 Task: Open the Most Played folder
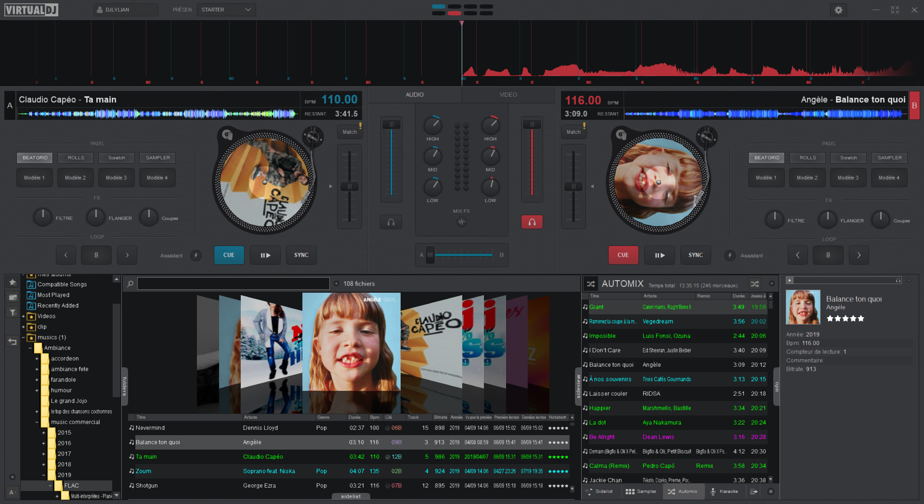click(49, 295)
